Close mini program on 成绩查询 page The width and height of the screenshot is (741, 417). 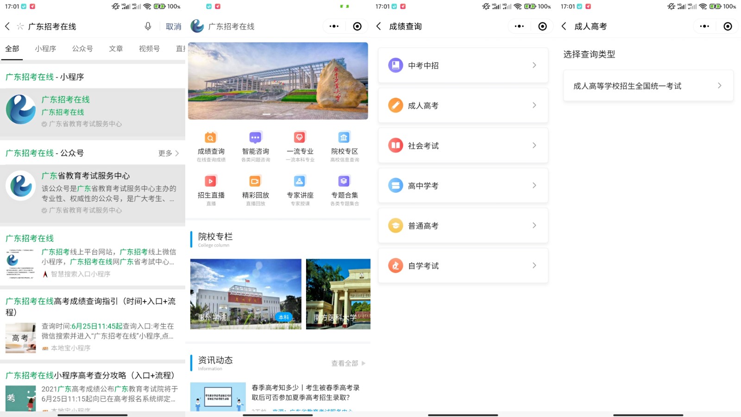[542, 26]
